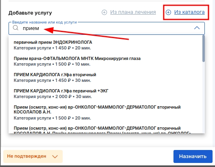Select первичный прием ЭНДОКРИНОЛОГА service
Screen dimensions: 215x167
tap(105, 45)
